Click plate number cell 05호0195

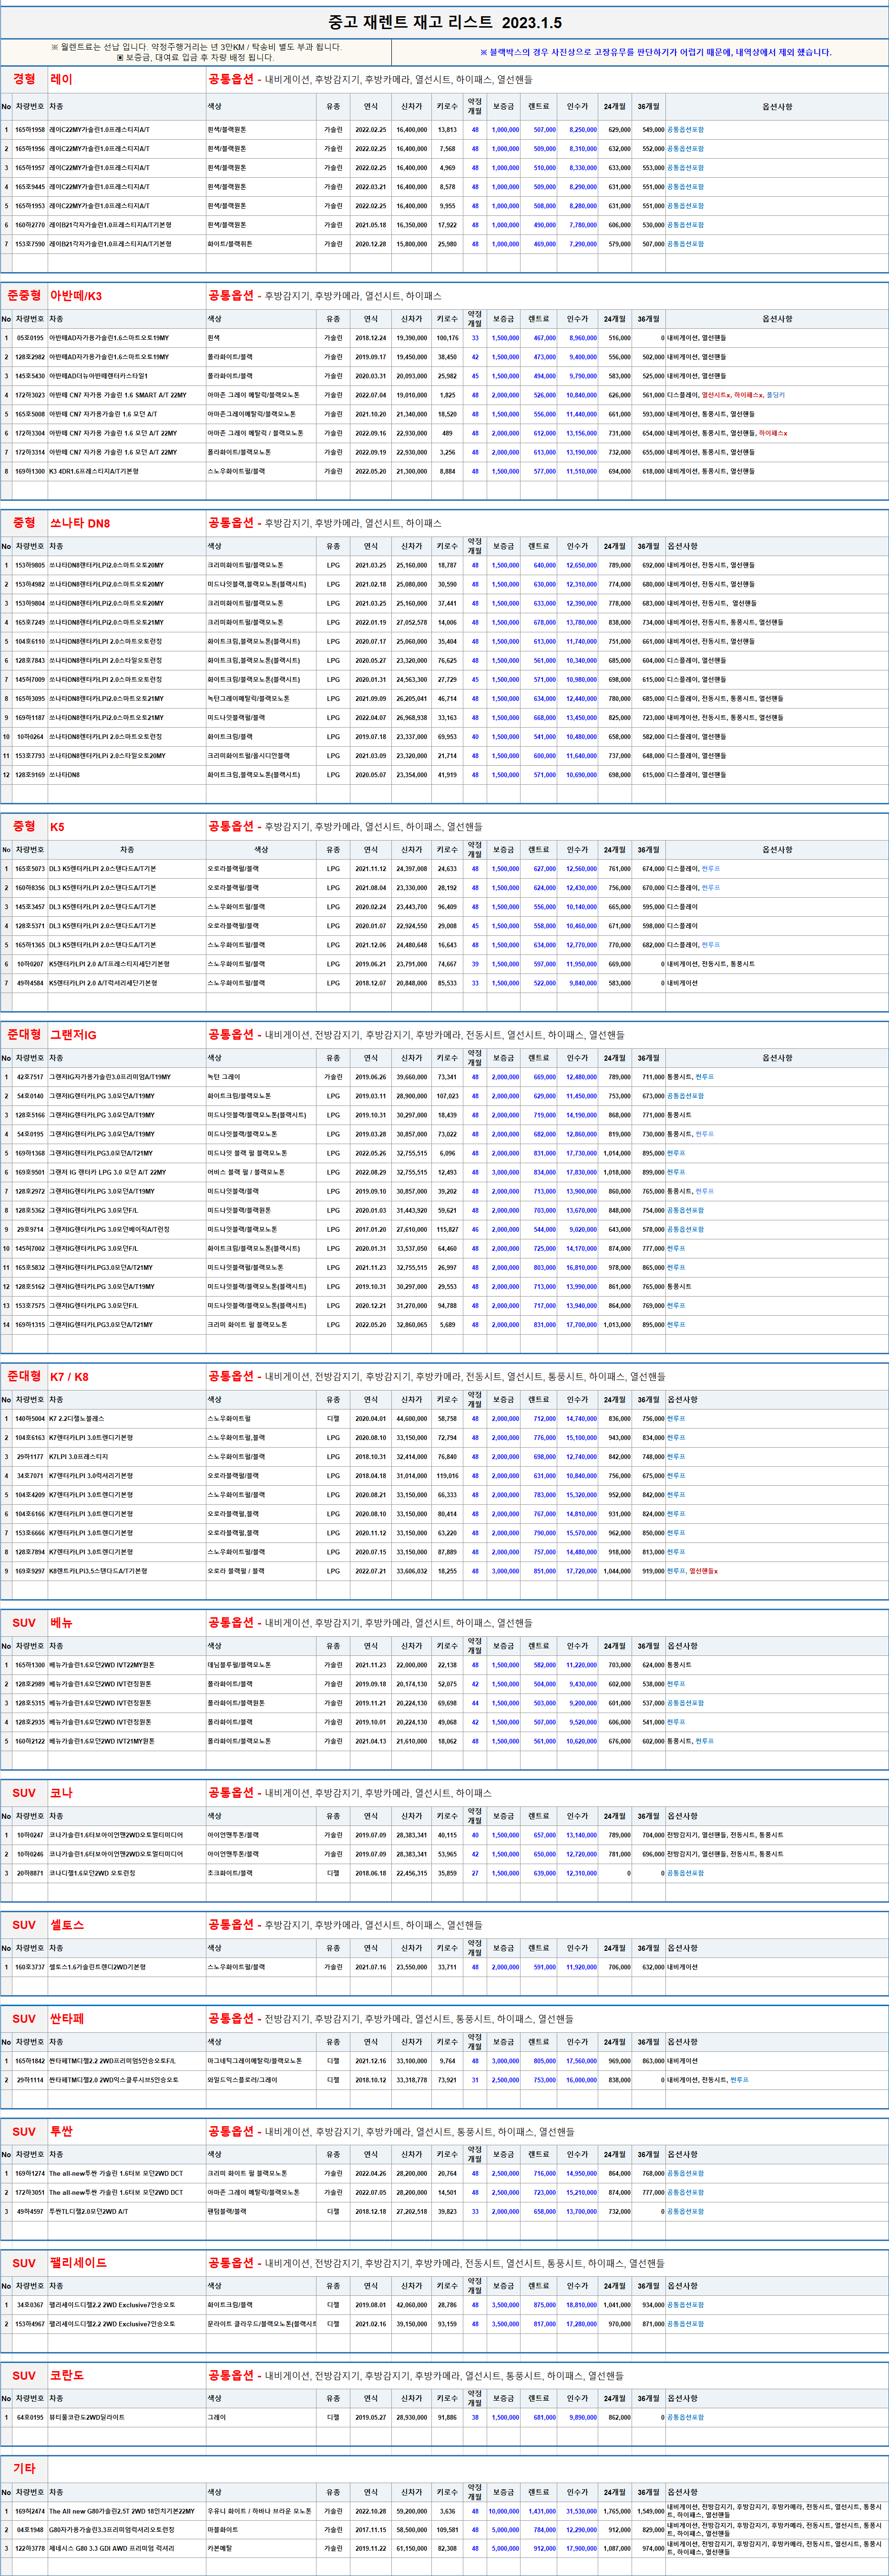click(x=30, y=338)
